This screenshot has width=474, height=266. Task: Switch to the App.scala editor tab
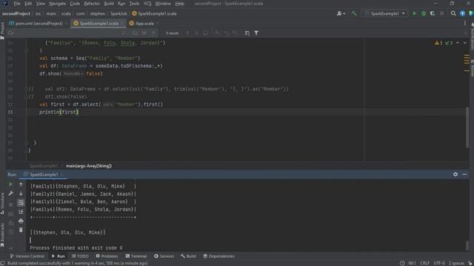click(x=144, y=23)
